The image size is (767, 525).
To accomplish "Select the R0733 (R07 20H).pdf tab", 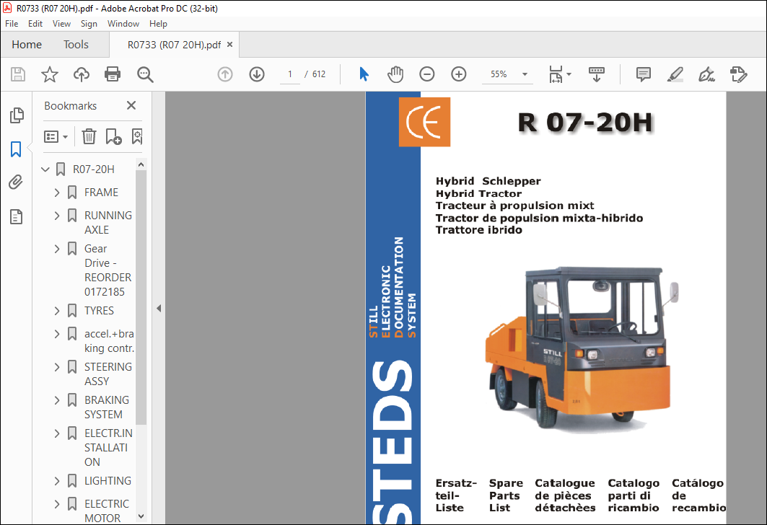I will [174, 45].
